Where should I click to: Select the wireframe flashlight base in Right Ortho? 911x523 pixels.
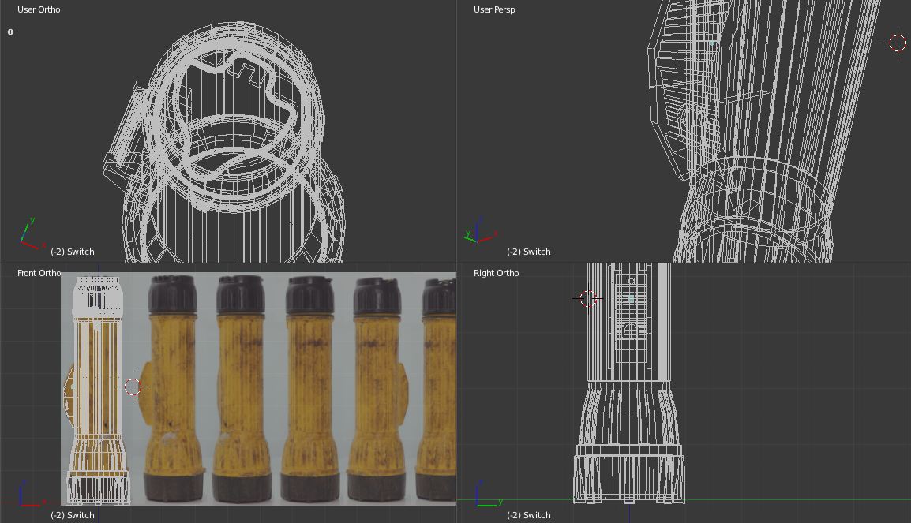[x=629, y=473]
